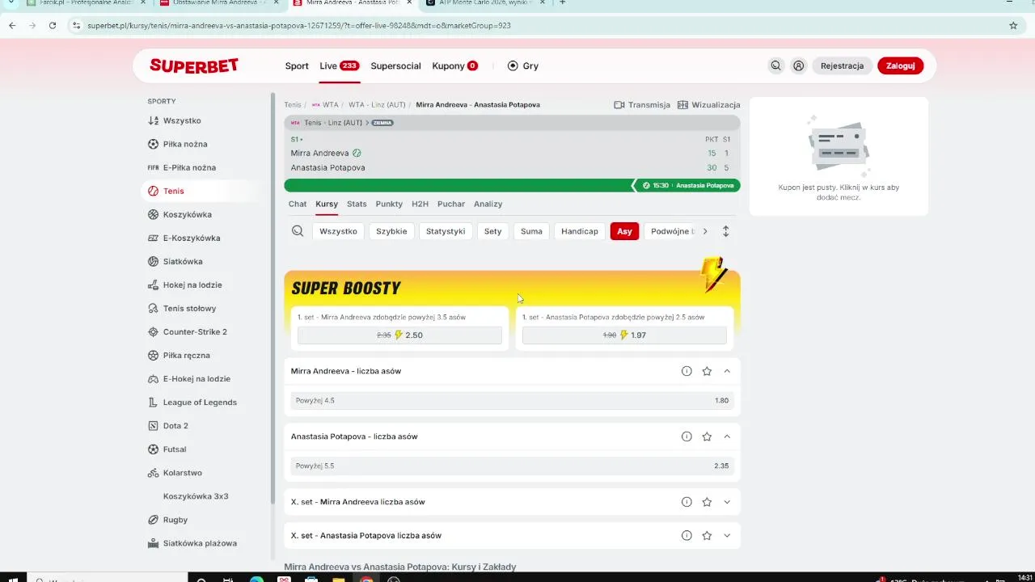Favorite Mirra Andreeva - liczba asów market
Image resolution: width=1035 pixels, height=582 pixels.
click(707, 371)
